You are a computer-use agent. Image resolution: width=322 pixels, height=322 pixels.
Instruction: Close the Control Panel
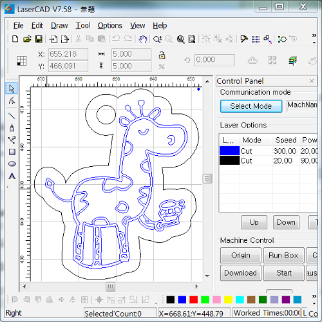312,81
